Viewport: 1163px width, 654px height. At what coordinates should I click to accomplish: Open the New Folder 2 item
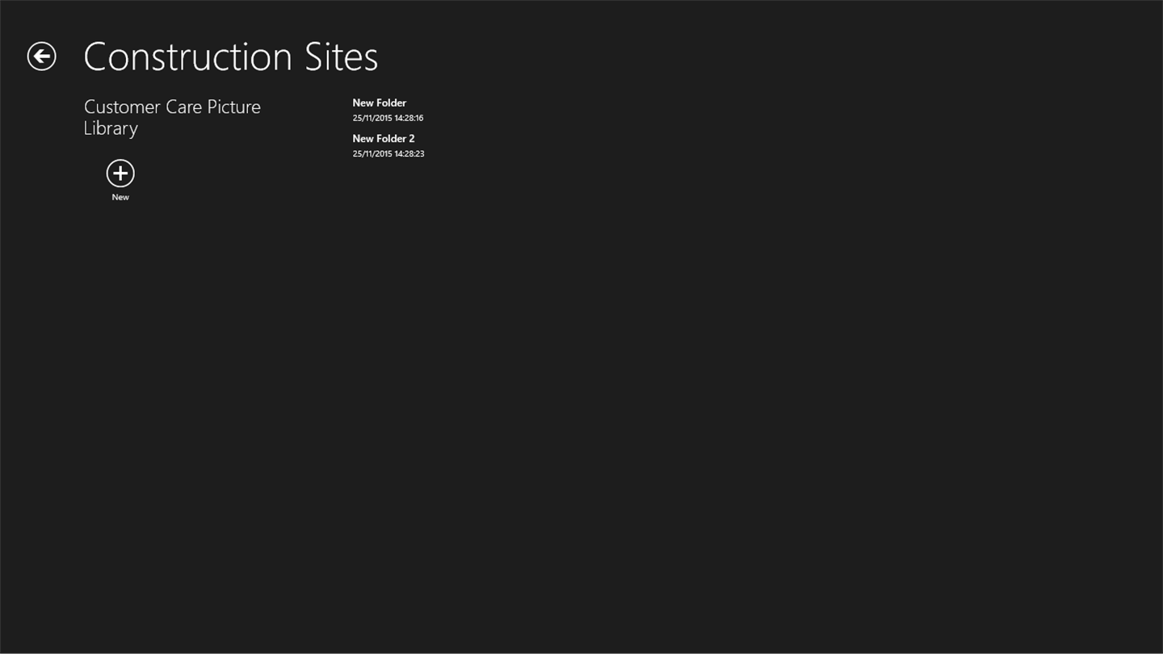coord(383,139)
